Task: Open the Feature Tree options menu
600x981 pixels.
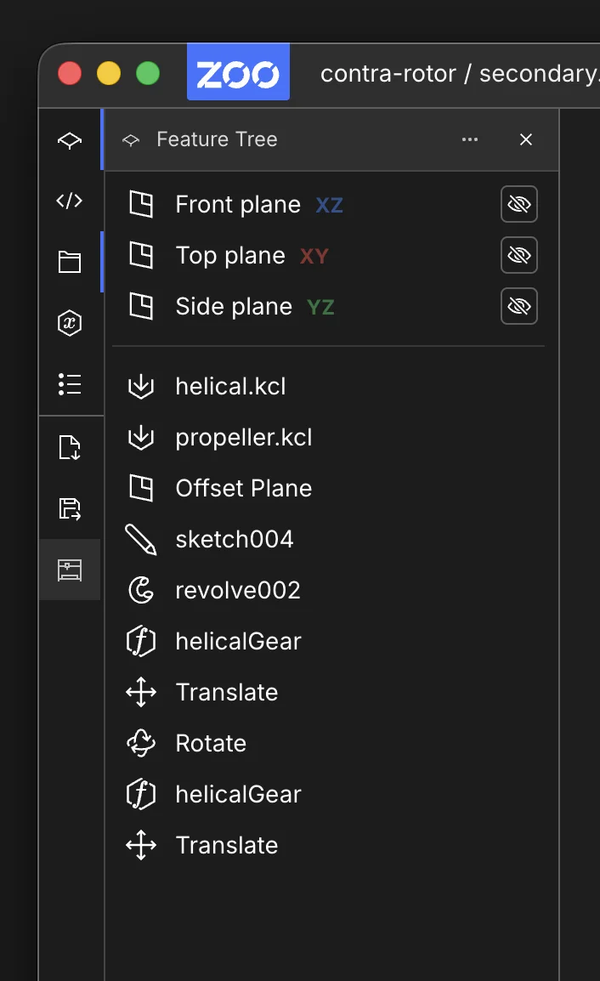Action: pyautogui.click(x=470, y=139)
